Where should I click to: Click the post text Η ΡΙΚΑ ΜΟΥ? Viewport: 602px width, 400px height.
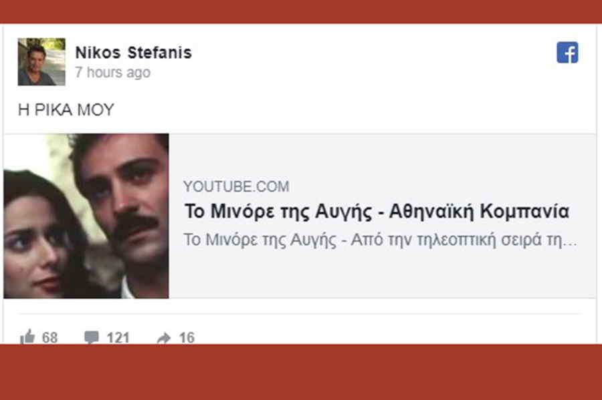tap(66, 110)
